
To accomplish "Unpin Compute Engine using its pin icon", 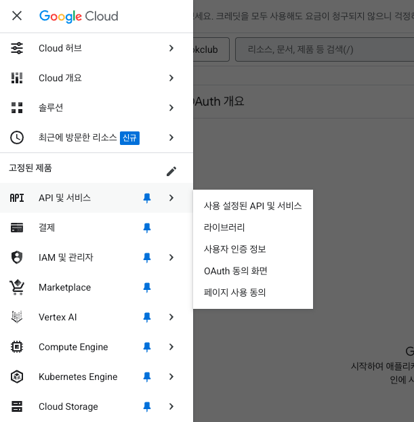I will (147, 347).
